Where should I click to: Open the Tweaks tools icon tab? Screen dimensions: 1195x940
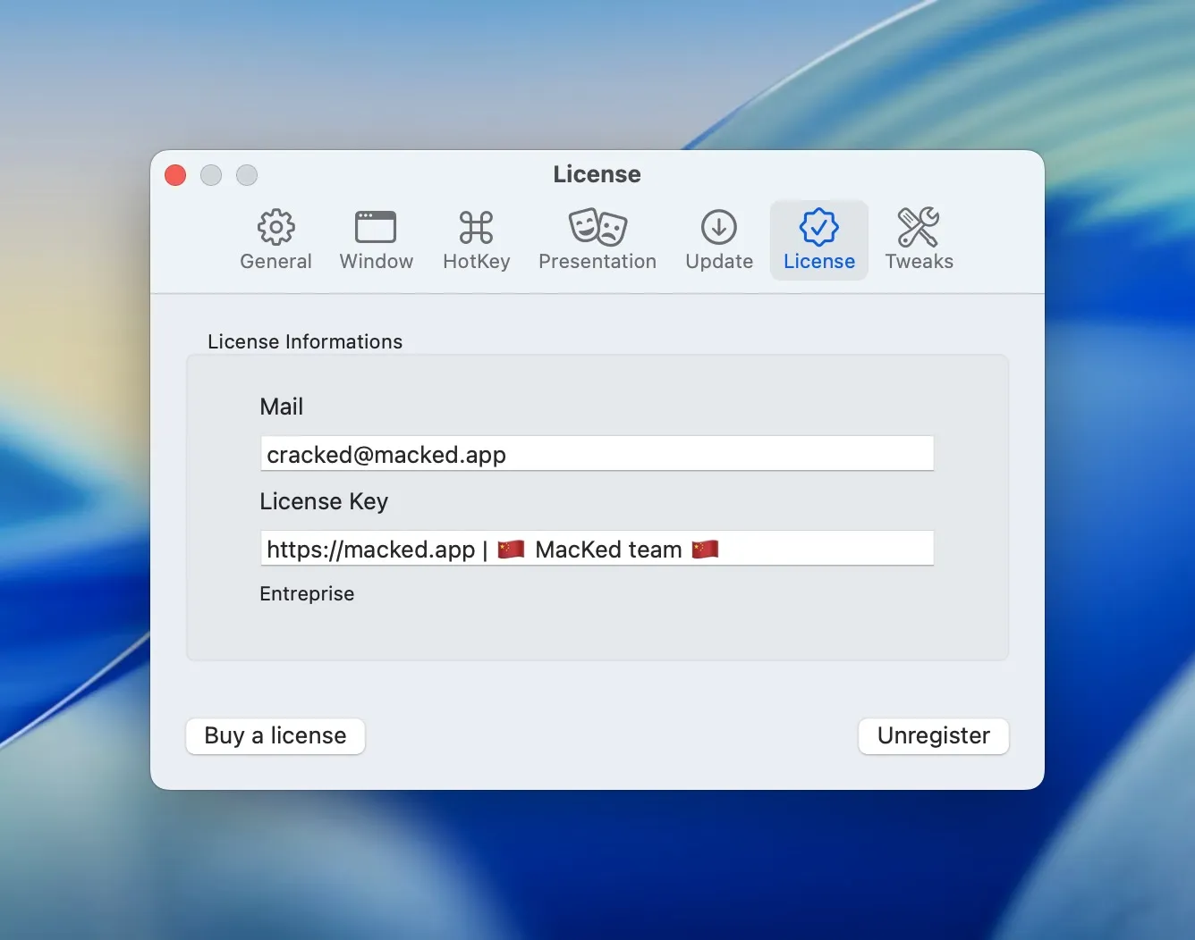pos(919,239)
